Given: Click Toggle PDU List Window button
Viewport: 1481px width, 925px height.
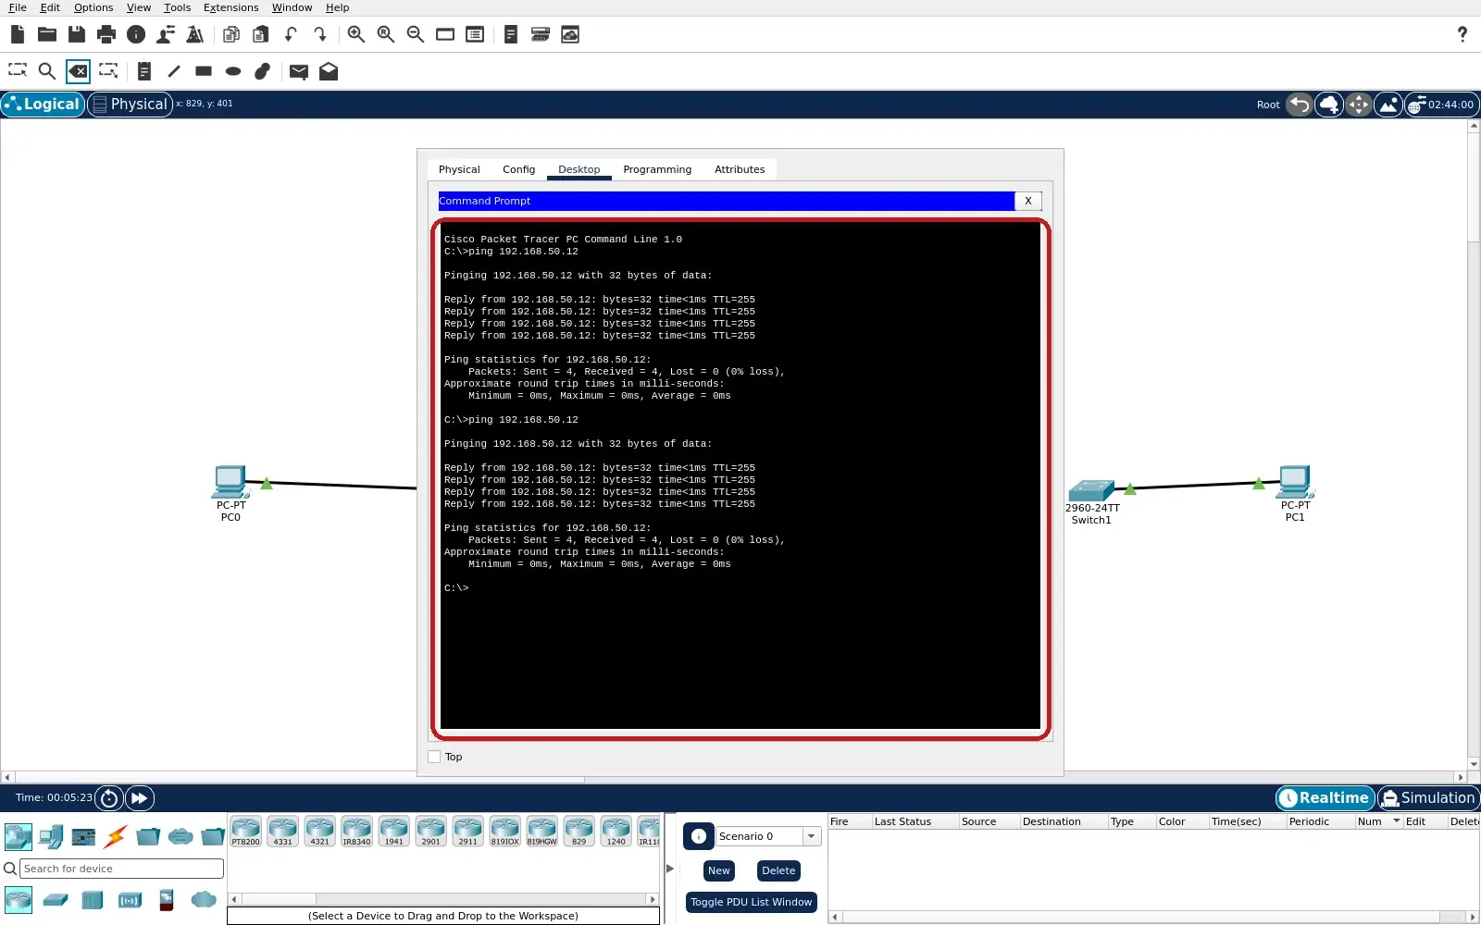Looking at the screenshot, I should (x=751, y=902).
